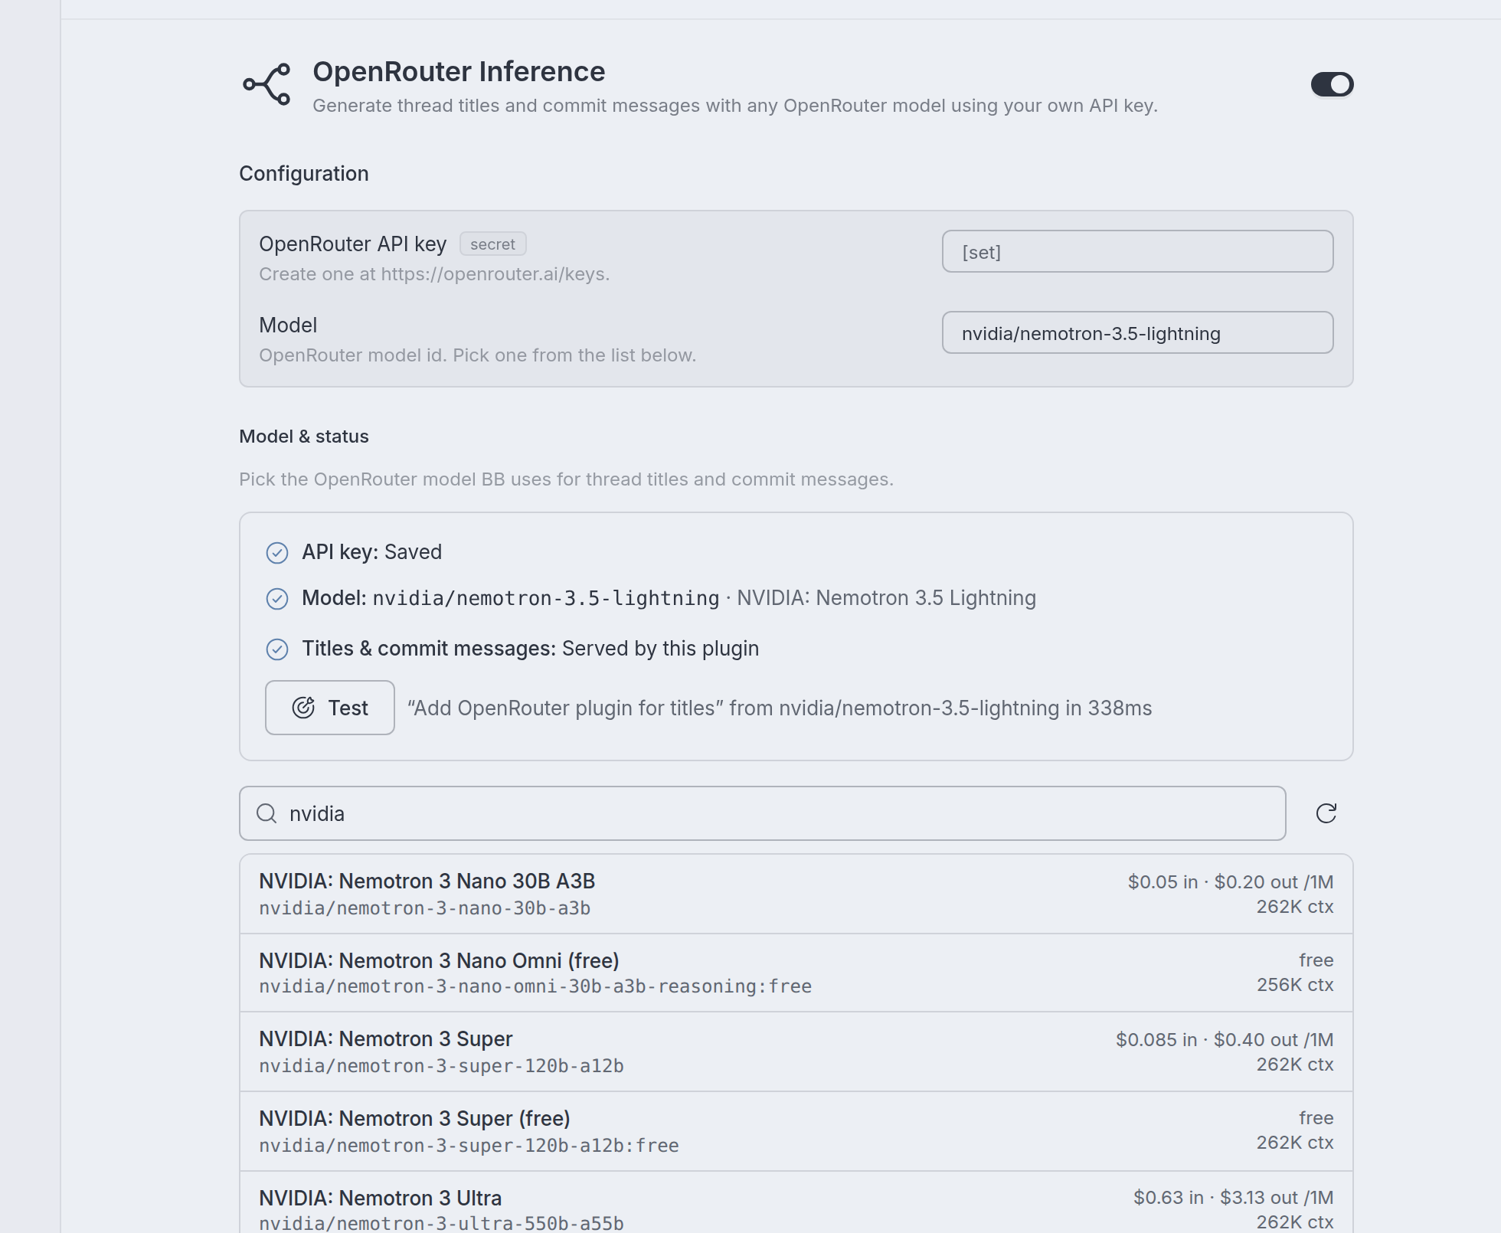Select NVIDIA: Nemotron 3 Nano Omni (free)
This screenshot has height=1233, width=1501.
point(796,973)
